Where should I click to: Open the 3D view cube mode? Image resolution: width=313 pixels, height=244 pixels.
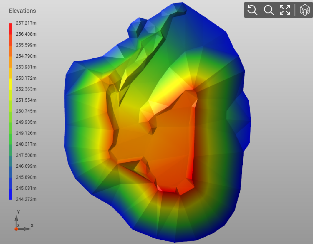[304, 10]
